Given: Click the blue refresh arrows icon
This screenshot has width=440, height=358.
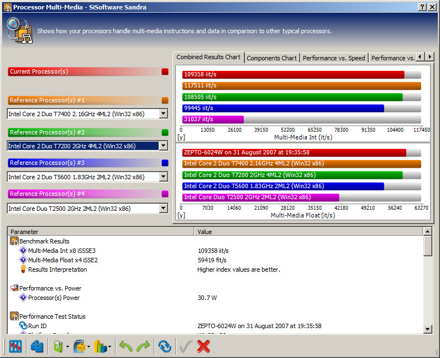Looking at the screenshot, I should 164,346.
